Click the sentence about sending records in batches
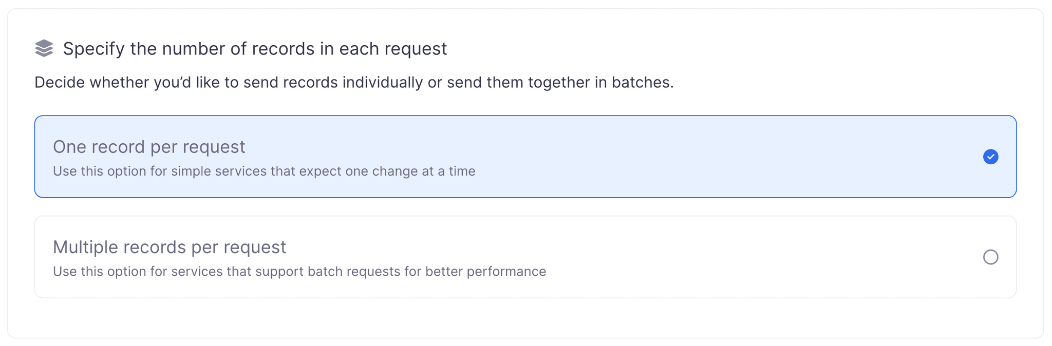Viewport: 1052px width, 346px height. pyautogui.click(x=354, y=82)
